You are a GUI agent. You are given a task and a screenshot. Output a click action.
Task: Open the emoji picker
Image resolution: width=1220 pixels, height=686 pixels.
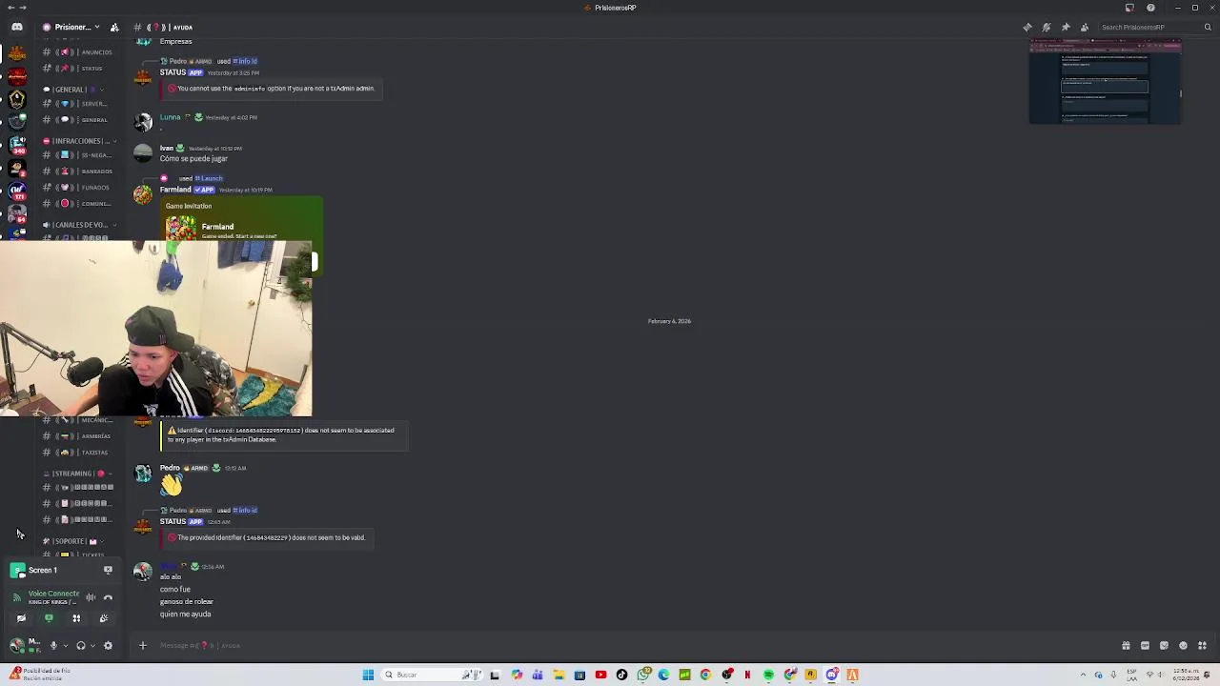pos(1183,645)
